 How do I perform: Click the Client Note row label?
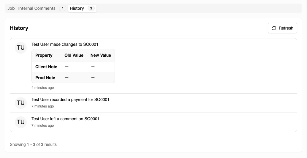[x=46, y=67]
